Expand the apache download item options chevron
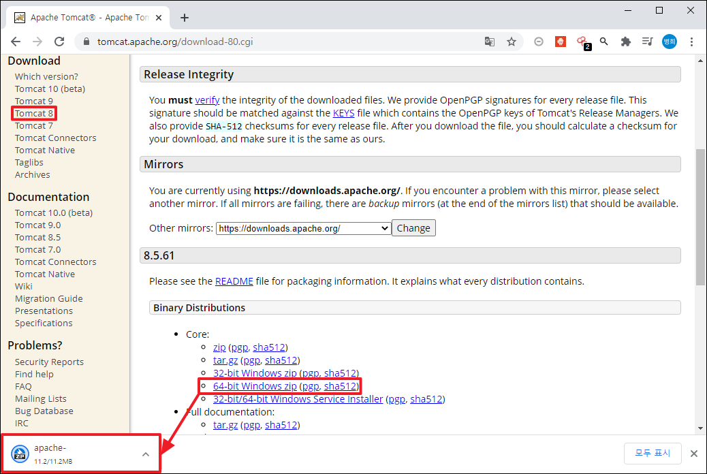Viewport: 707px width, 474px height. (145, 454)
